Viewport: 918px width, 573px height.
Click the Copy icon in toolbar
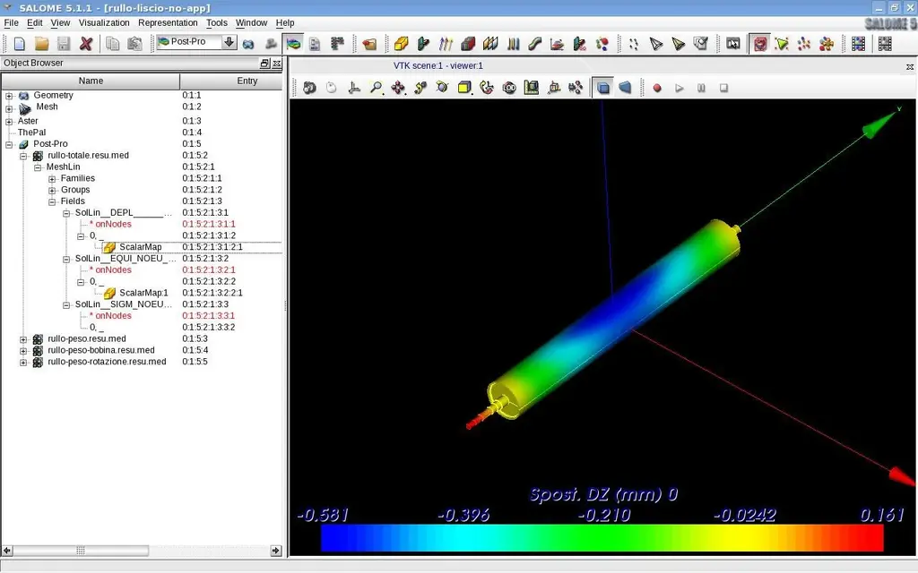(x=112, y=43)
